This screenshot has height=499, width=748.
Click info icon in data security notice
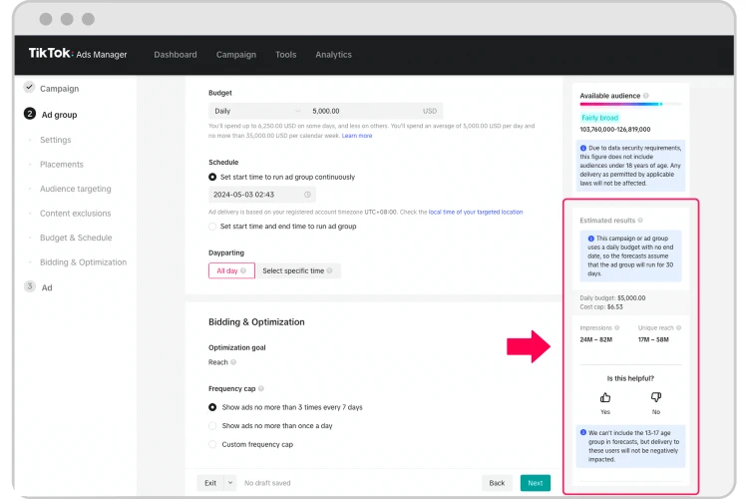583,148
